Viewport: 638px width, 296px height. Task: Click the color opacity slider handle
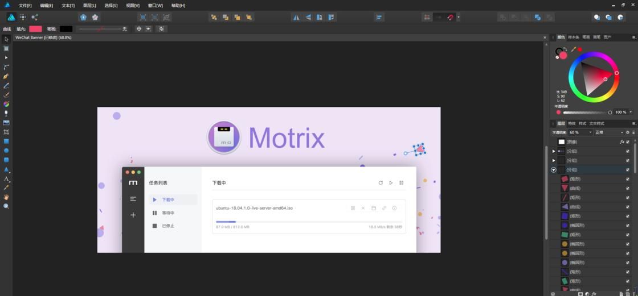pos(610,112)
